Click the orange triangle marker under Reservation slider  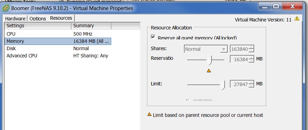[x=209, y=71]
